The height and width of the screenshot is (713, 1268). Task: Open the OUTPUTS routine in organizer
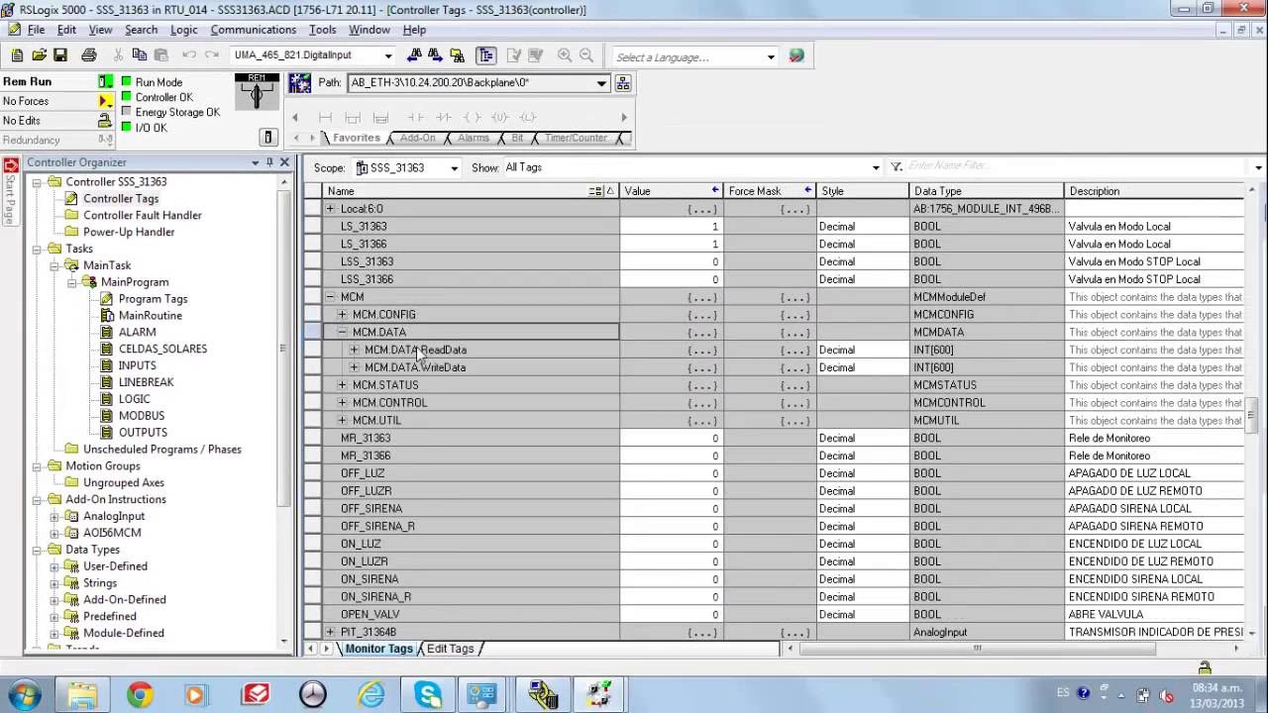coord(143,433)
